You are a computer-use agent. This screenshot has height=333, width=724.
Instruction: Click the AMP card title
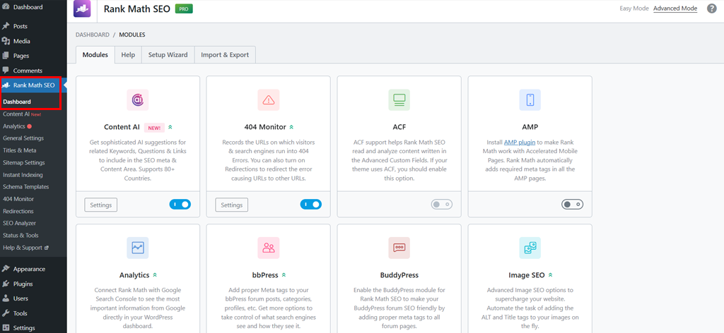[530, 127]
